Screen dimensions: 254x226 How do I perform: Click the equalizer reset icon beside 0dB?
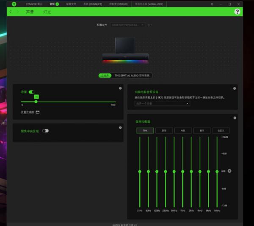click(229, 171)
